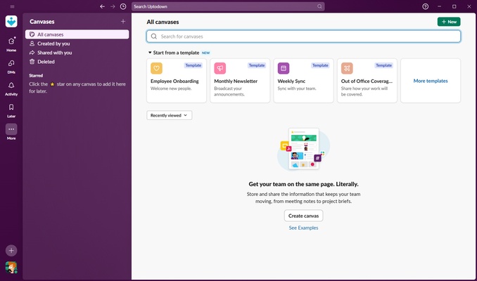Select All canvases in the list
Screen dimensions: 477x281
[x=77, y=34]
